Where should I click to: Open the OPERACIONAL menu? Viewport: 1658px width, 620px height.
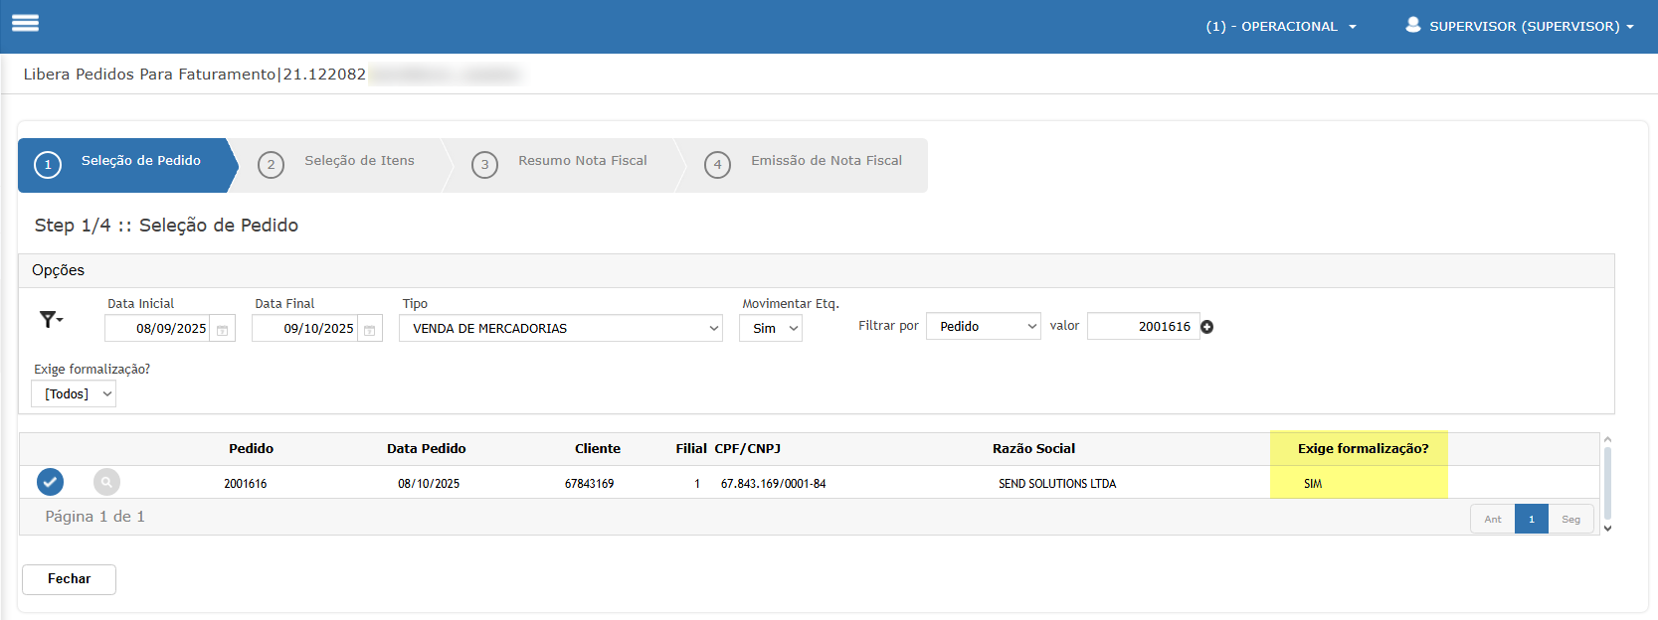click(x=1281, y=26)
